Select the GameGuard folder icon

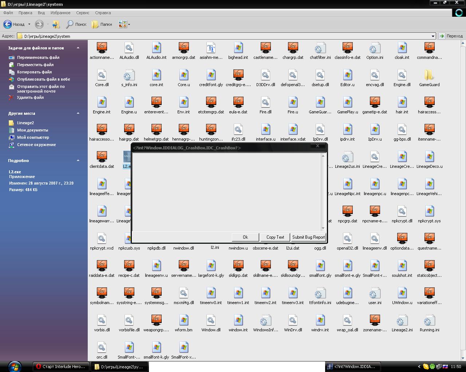pyautogui.click(x=429, y=75)
